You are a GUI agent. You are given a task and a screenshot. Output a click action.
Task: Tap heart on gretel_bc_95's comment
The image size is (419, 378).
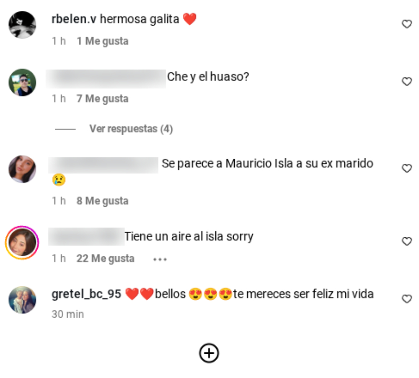(x=407, y=299)
